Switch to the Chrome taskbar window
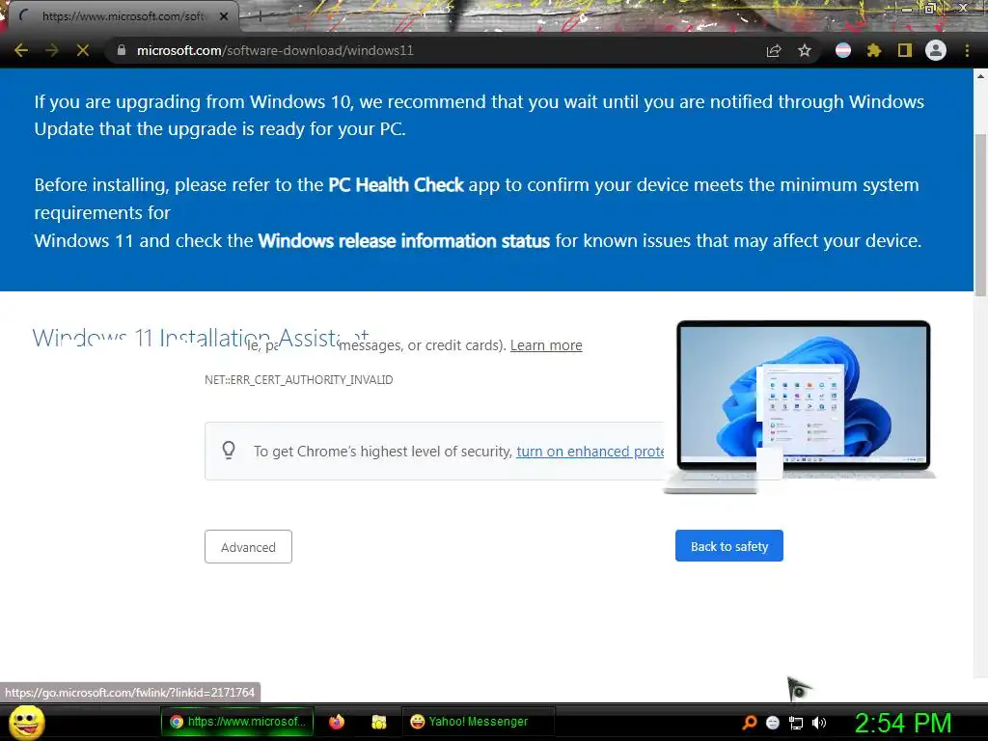This screenshot has width=988, height=741. [x=237, y=722]
